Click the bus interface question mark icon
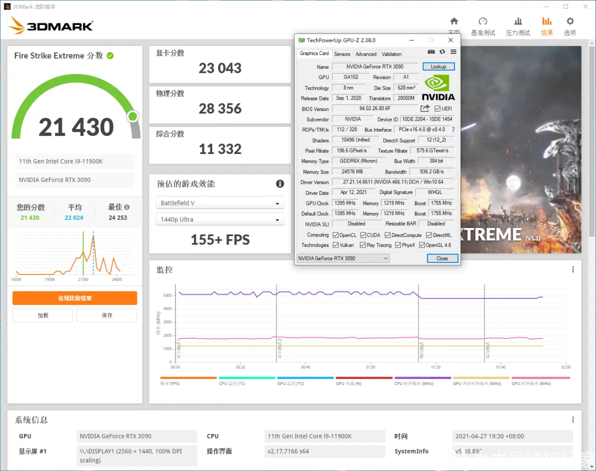 [x=453, y=129]
